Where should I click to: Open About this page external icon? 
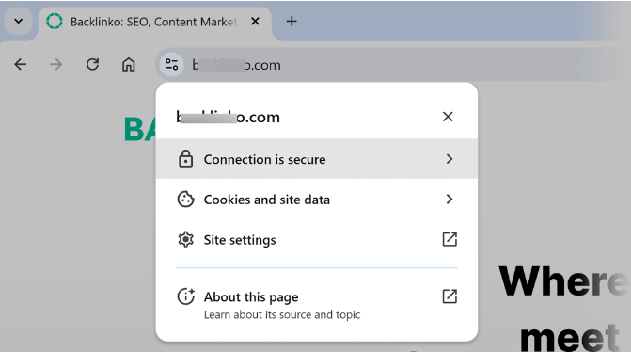pyautogui.click(x=450, y=296)
